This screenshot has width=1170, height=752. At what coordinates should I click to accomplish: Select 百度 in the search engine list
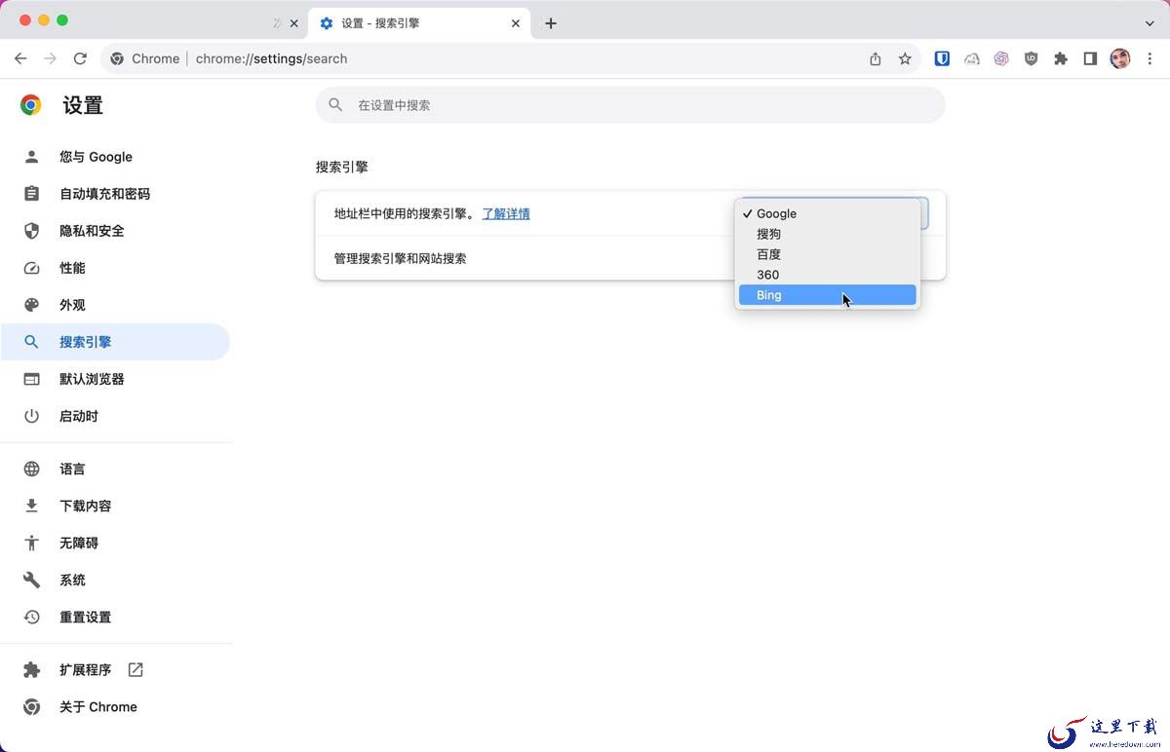(827, 254)
